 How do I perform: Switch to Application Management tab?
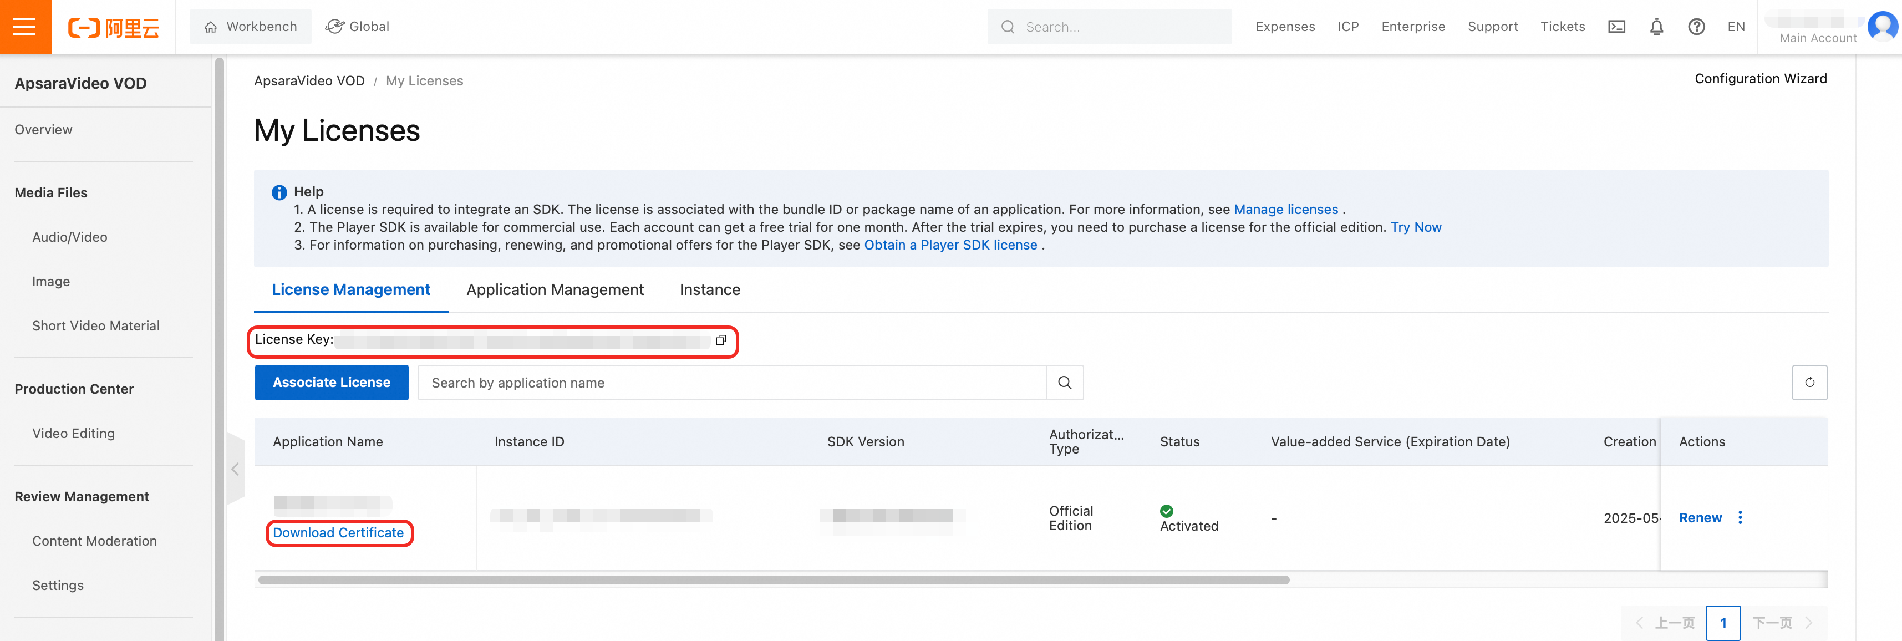point(555,289)
